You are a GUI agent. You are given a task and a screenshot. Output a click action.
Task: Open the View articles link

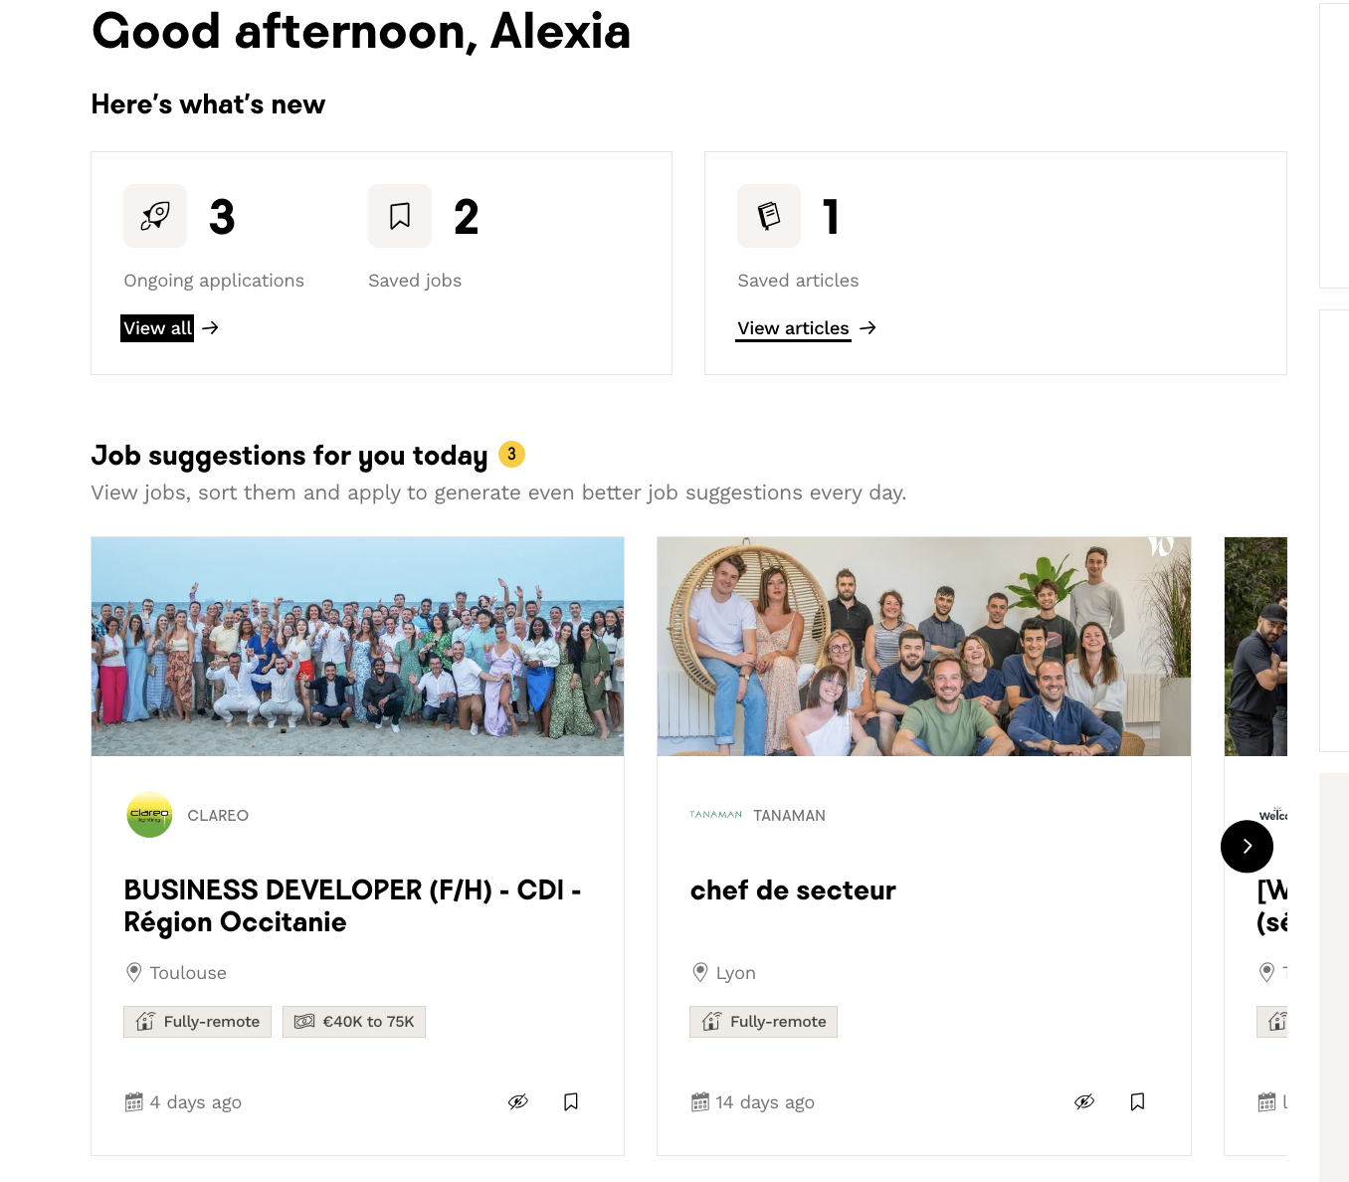[x=793, y=328]
